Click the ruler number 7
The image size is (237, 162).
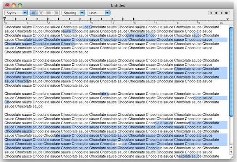point(156,23)
